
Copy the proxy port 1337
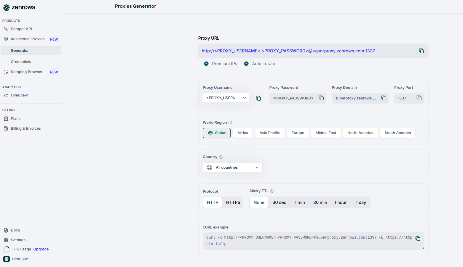click(419, 98)
